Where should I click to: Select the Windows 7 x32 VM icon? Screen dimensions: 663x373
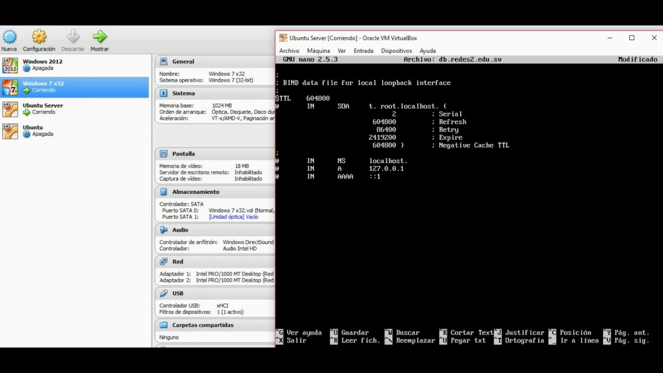point(10,87)
